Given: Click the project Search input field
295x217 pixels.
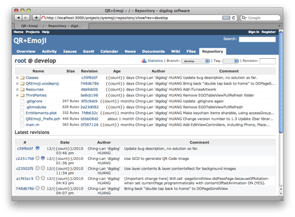Looking at the screenshot, I should (x=257, y=39).
